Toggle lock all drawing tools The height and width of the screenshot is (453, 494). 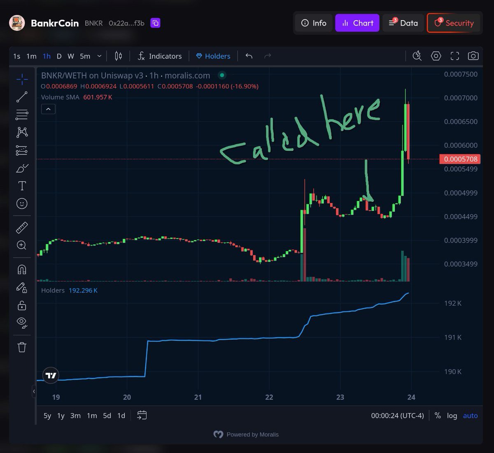click(22, 305)
